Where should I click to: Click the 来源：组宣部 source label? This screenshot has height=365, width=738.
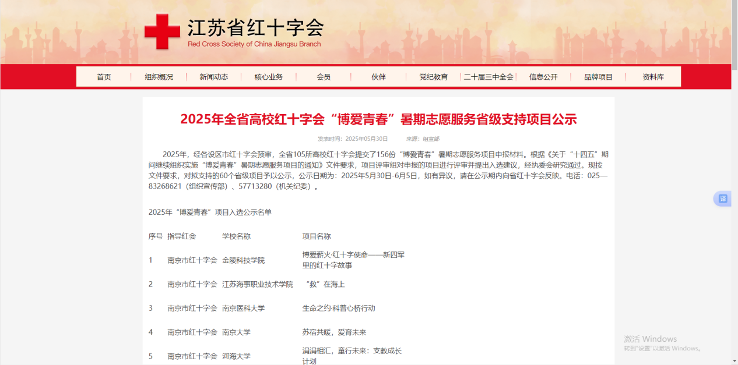click(x=423, y=139)
